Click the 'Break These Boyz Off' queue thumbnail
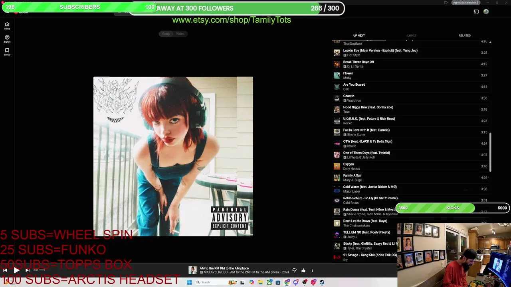 point(337,64)
